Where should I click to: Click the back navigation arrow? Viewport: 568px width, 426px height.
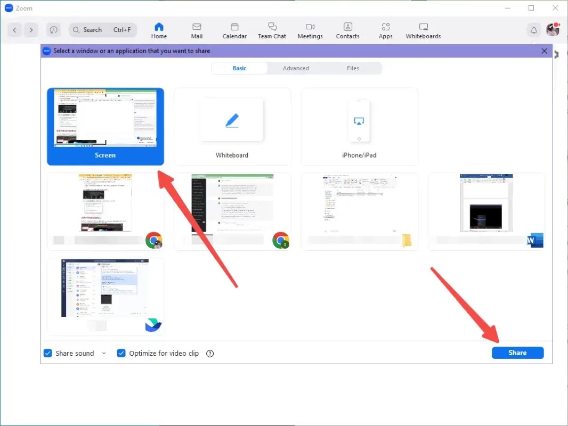[x=14, y=30]
